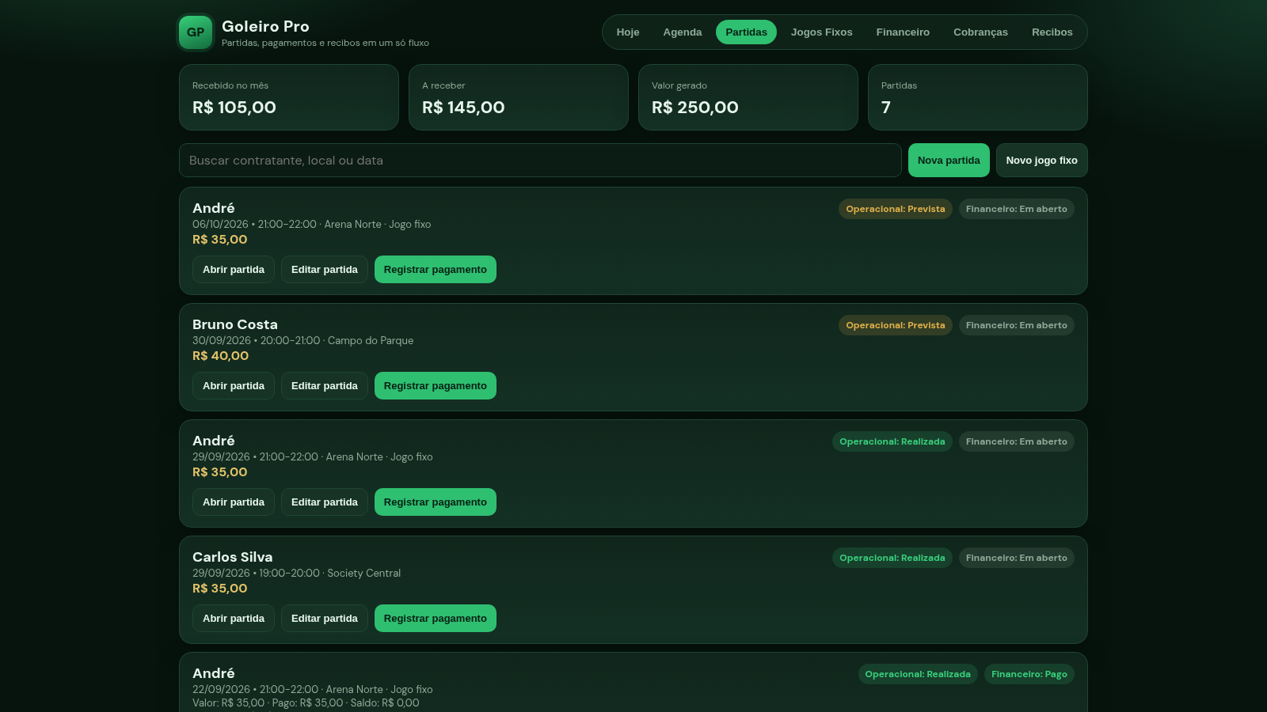Click the GP logo icon
The height and width of the screenshot is (712, 1267).
(196, 32)
